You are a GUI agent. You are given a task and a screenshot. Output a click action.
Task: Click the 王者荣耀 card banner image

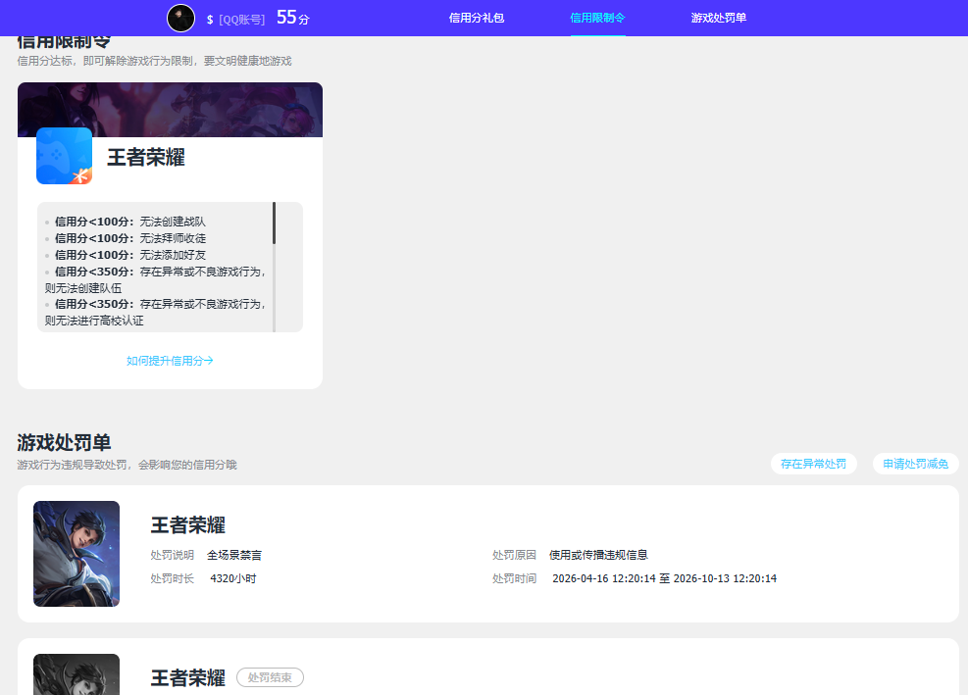[x=170, y=110]
